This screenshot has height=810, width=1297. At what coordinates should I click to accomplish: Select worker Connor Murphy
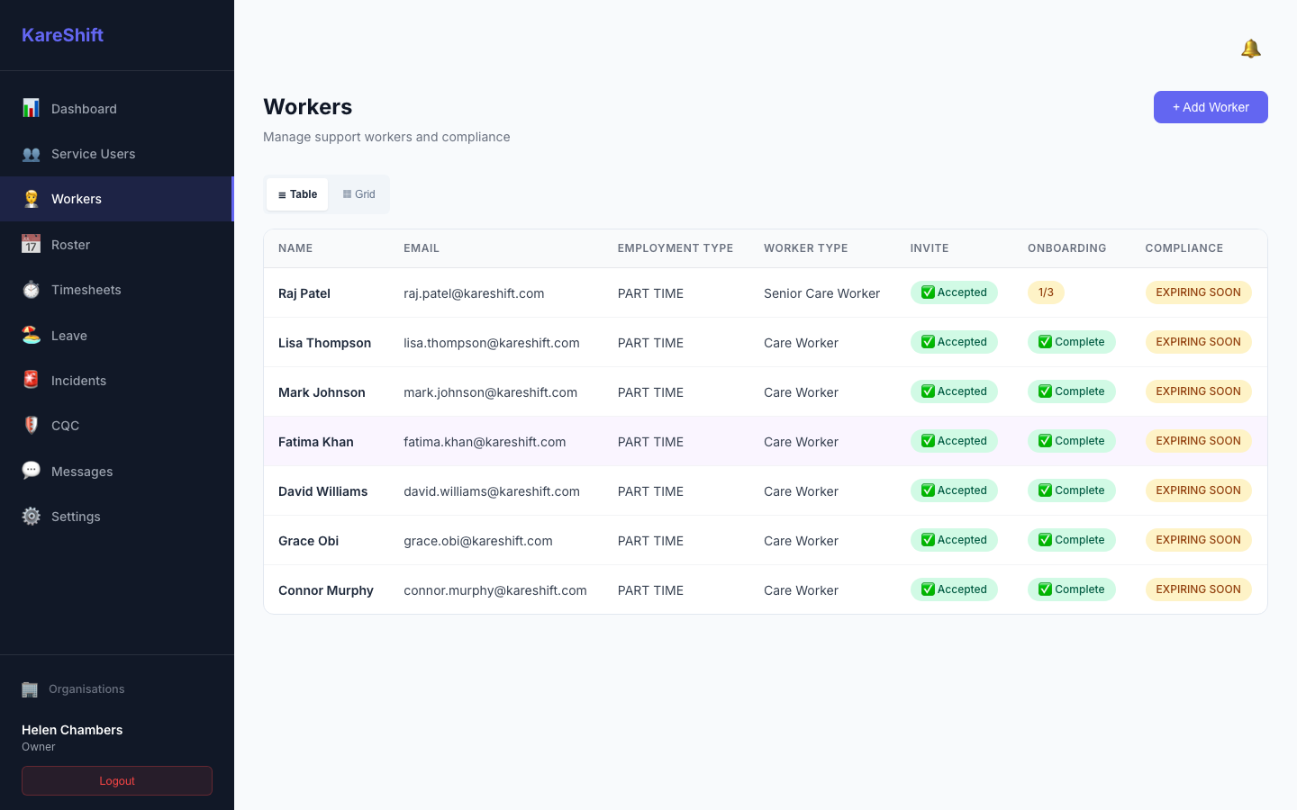326,590
